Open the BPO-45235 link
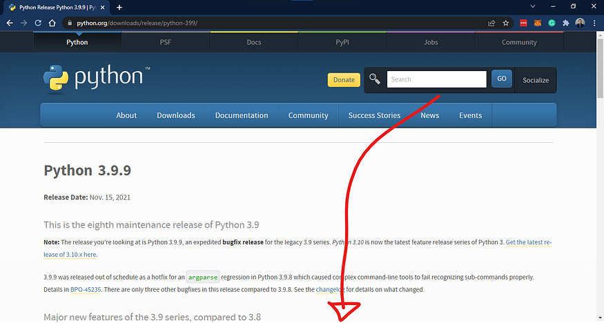604x323 pixels. (x=86, y=289)
